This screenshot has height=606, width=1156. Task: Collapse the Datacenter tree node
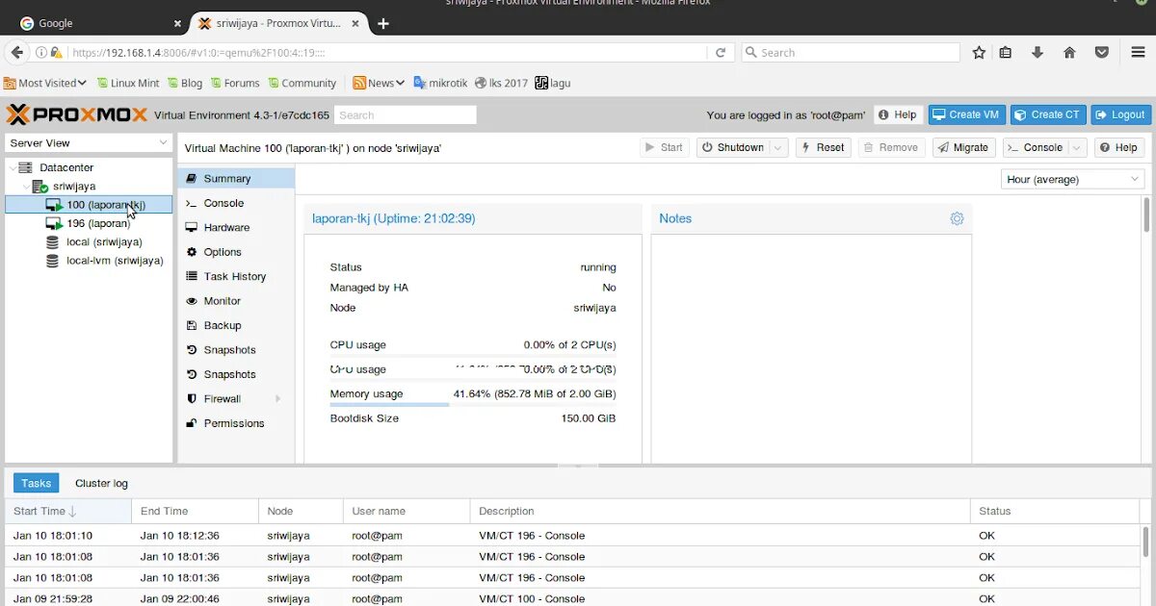pyautogui.click(x=12, y=167)
